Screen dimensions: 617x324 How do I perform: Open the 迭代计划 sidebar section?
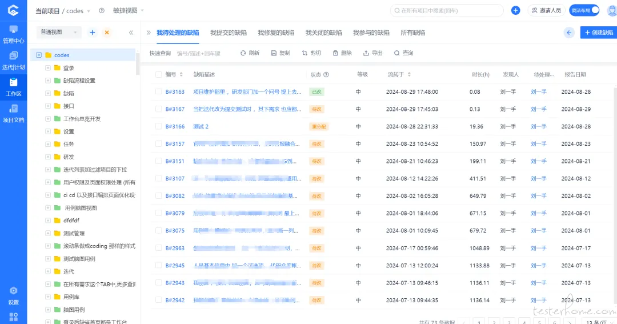tap(13, 61)
